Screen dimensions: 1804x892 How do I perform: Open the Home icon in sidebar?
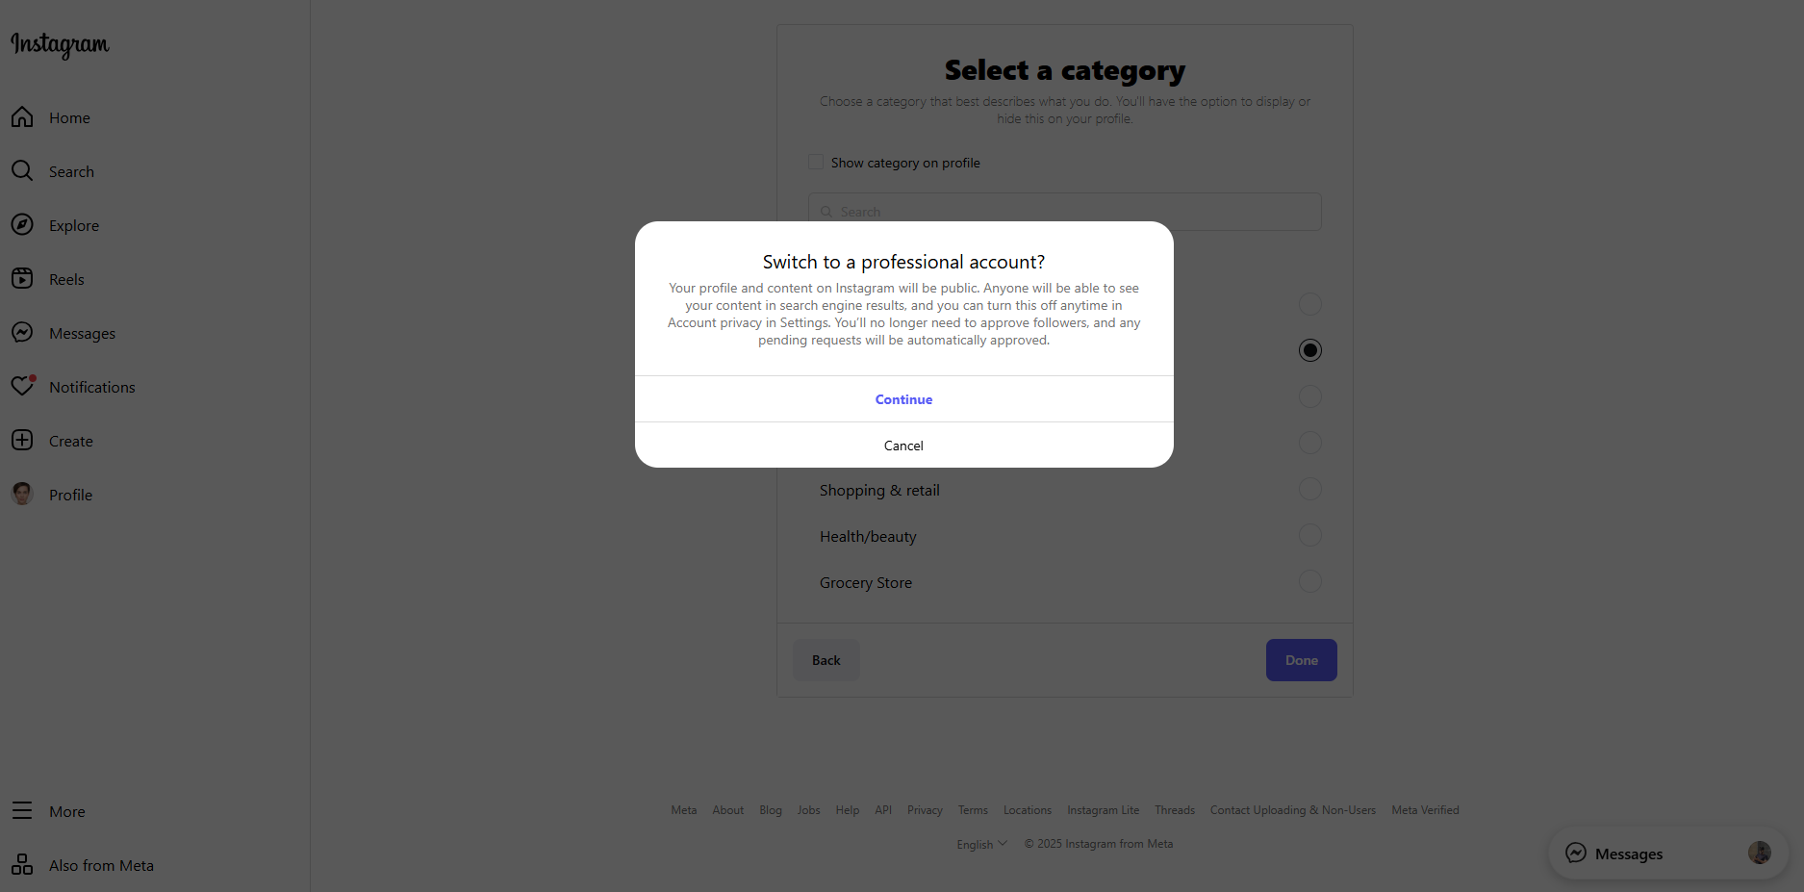[x=22, y=117]
